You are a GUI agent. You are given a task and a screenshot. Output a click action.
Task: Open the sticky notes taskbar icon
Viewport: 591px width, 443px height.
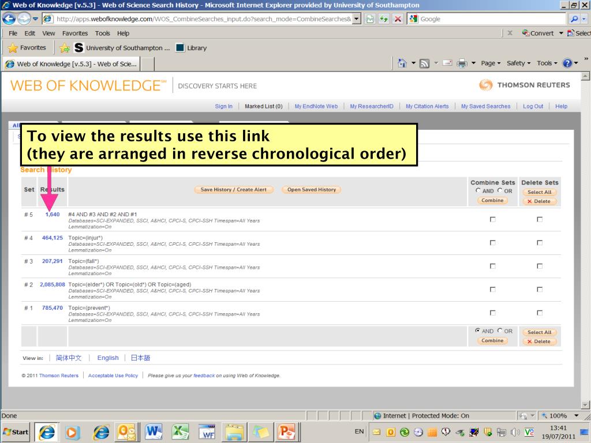click(x=260, y=431)
